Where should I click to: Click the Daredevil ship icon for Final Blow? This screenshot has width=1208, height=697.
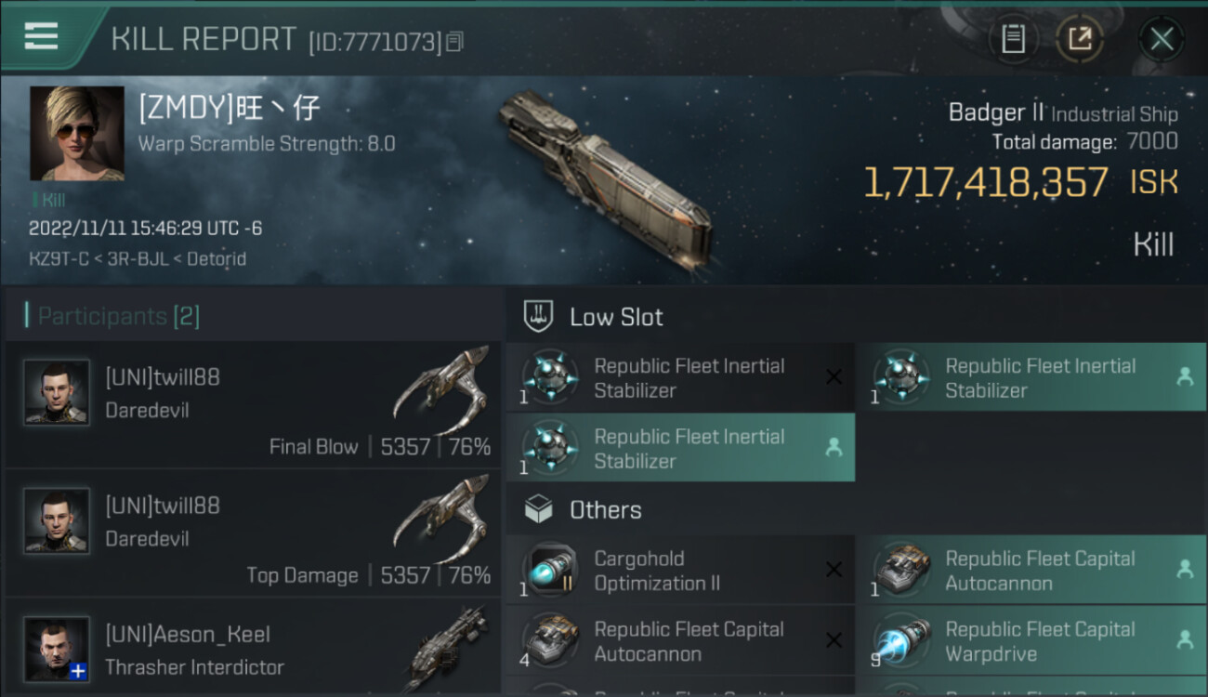coord(442,388)
